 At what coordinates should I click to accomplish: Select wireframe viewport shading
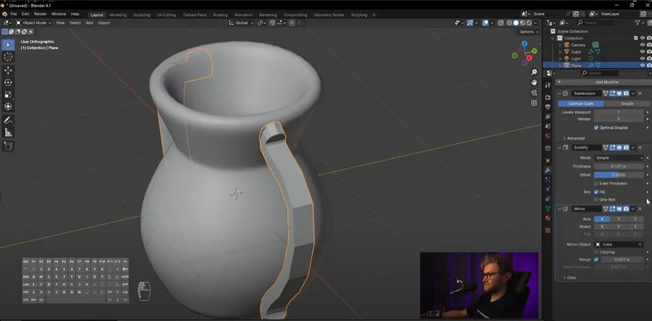coord(509,23)
